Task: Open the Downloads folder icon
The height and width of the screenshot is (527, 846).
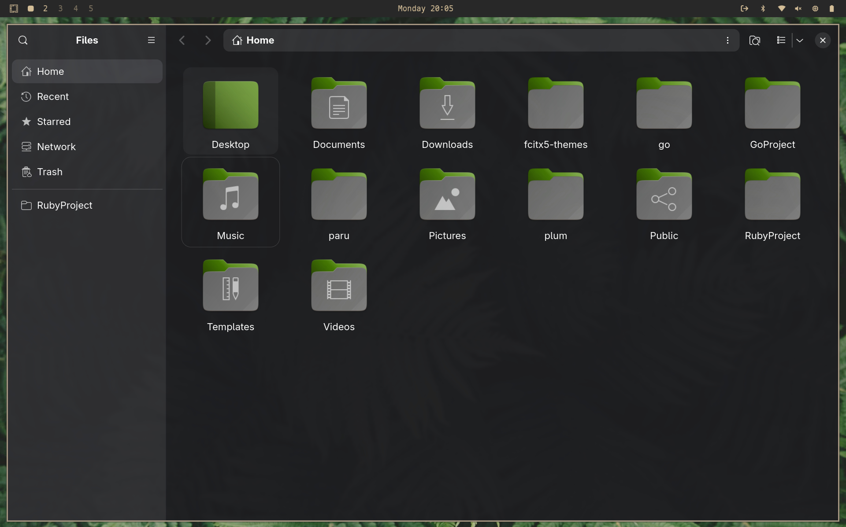Action: point(447,104)
